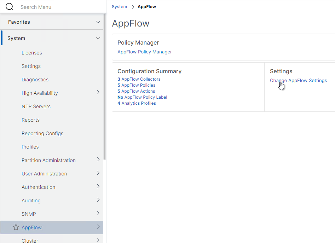Select User Administration menu item
This screenshot has height=243, width=335.
point(44,174)
